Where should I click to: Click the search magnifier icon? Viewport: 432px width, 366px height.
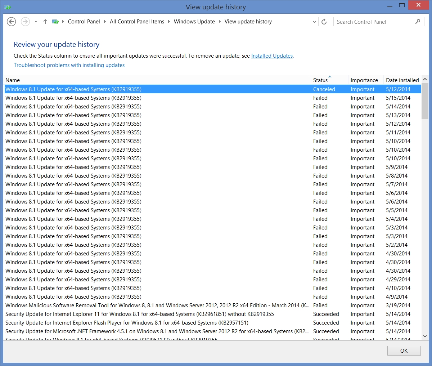(418, 22)
